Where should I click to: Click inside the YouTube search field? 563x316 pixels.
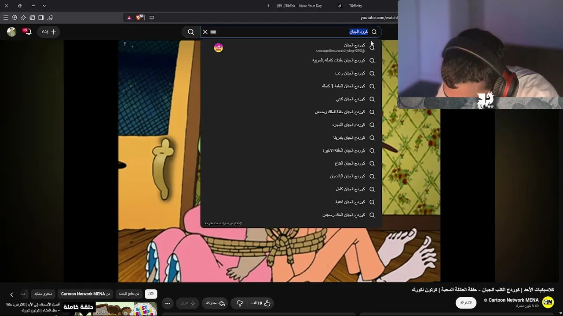[x=291, y=32]
